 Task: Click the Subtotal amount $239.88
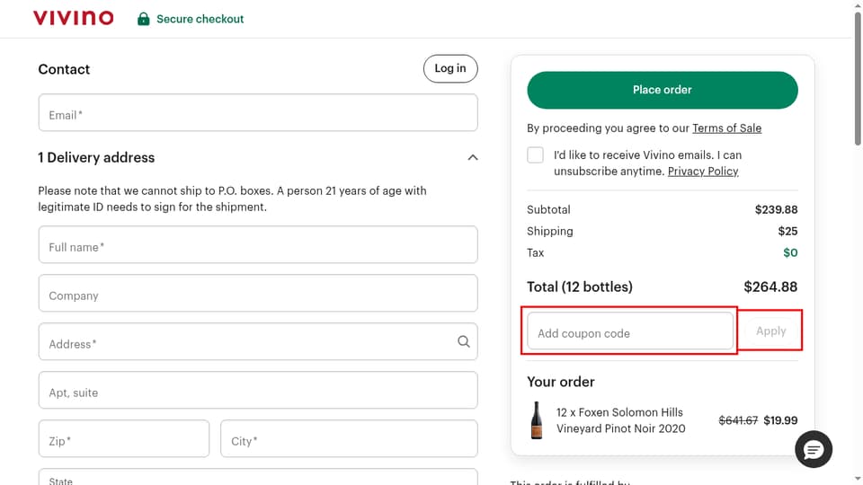(776, 209)
